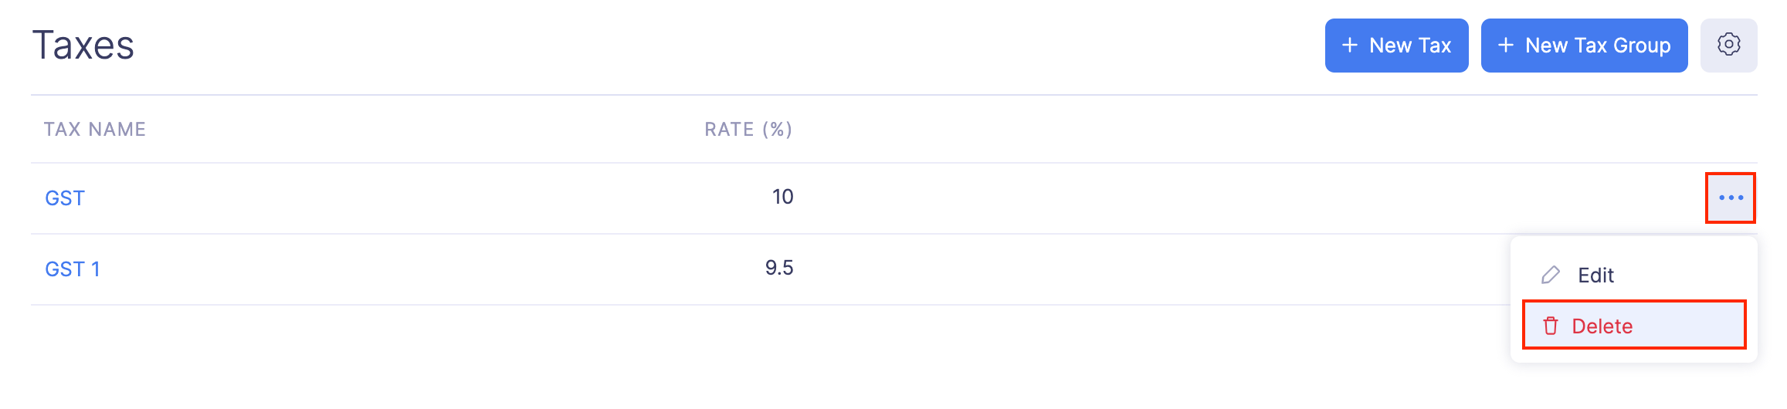This screenshot has height=409, width=1787.
Task: Click the plus icon on New Tax Group button
Action: [1505, 46]
